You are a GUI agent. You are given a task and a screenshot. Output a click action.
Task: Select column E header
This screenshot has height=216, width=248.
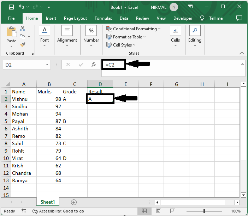[x=125, y=84]
